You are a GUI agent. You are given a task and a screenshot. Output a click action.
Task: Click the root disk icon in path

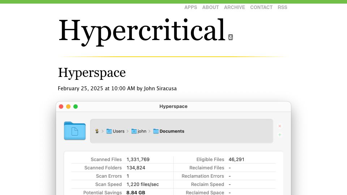tap(97, 131)
